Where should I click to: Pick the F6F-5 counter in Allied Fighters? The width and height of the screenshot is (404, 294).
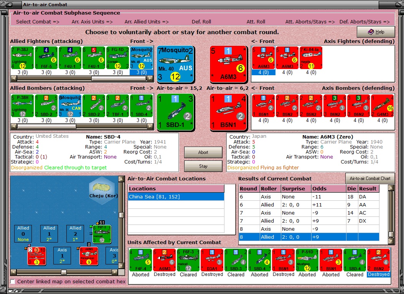[x=46, y=58]
